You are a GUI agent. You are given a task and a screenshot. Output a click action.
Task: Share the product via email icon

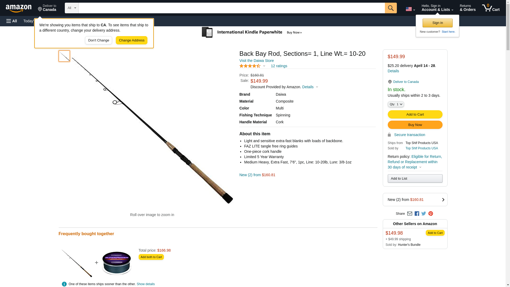(410, 214)
